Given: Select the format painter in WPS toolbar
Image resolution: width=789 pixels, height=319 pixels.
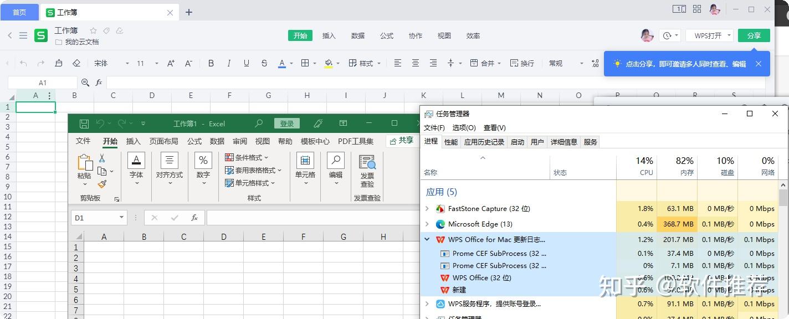Looking at the screenshot, I should [59, 64].
